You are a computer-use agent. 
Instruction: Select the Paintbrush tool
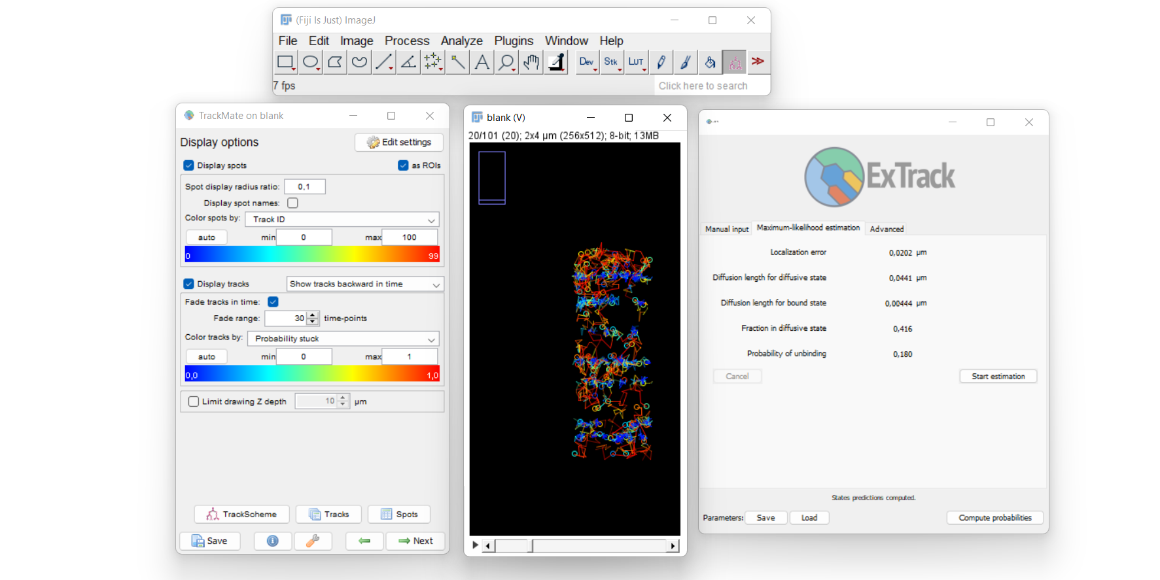pos(685,62)
